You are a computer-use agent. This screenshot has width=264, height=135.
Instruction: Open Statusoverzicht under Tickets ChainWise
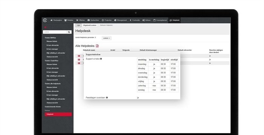pos(52,80)
